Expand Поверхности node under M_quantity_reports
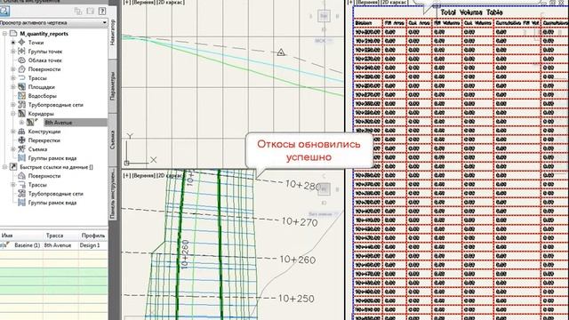569x320 pixels. point(13,69)
